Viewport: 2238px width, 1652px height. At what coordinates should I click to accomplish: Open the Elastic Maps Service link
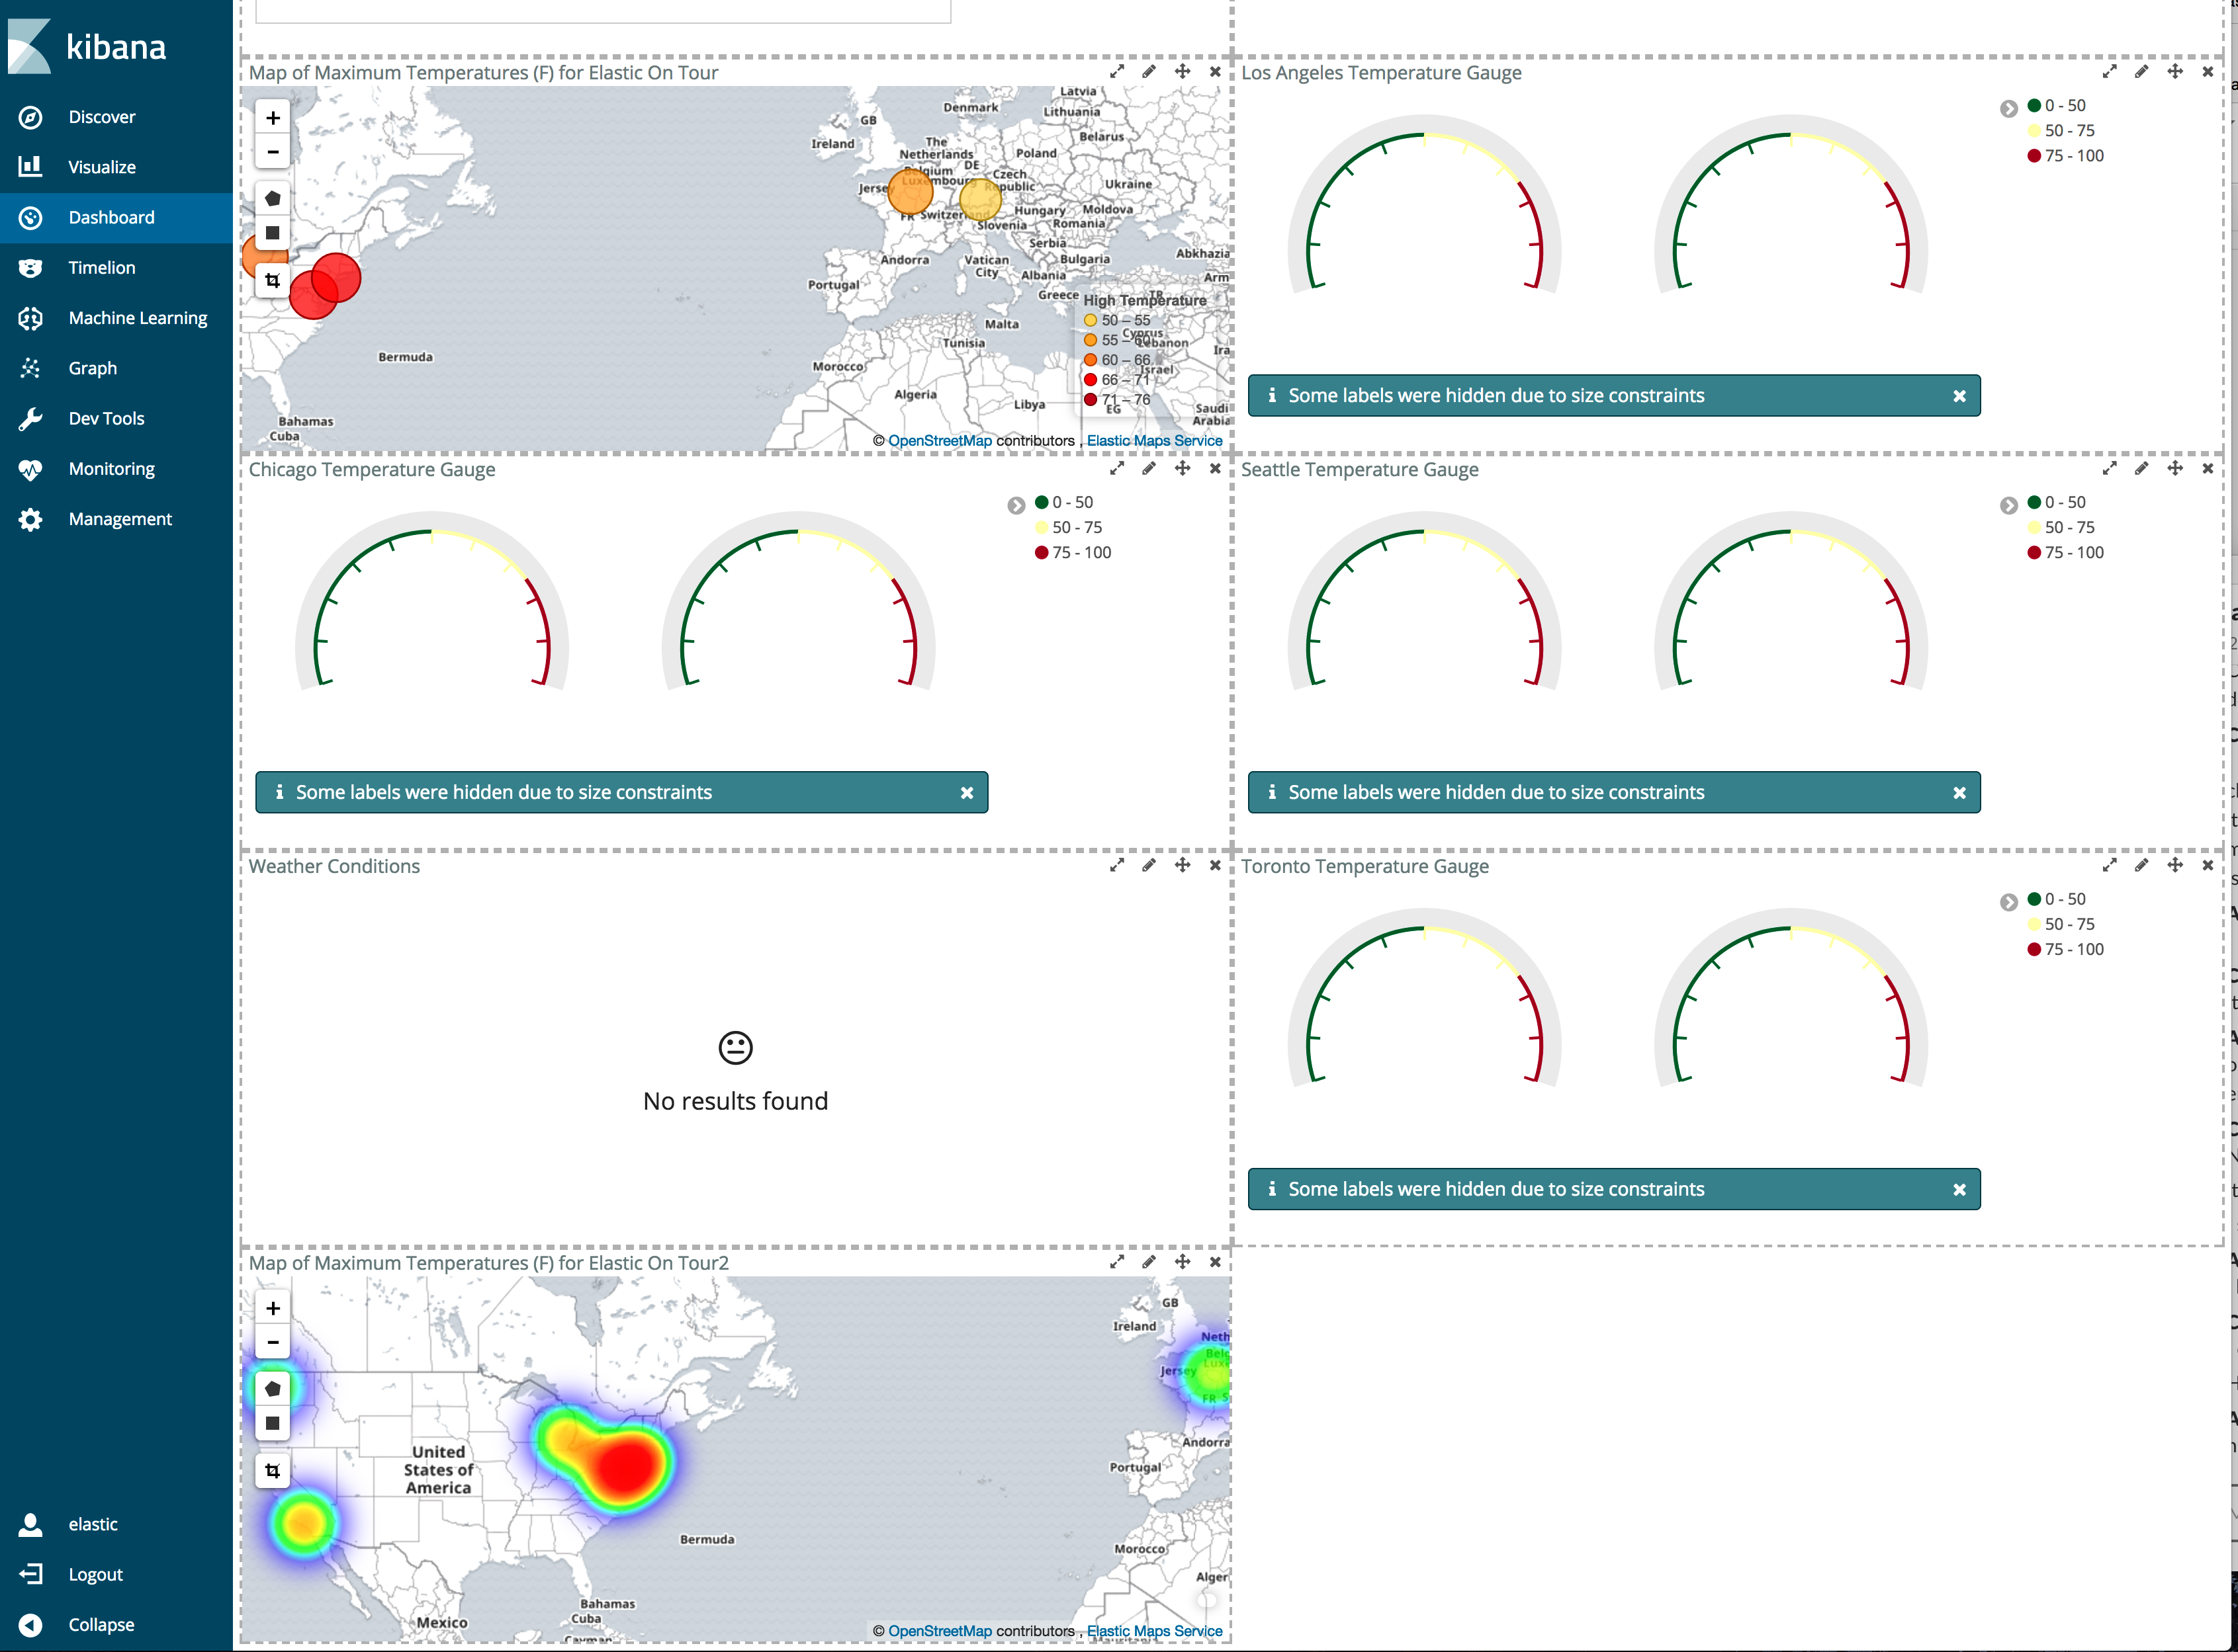tap(1155, 440)
